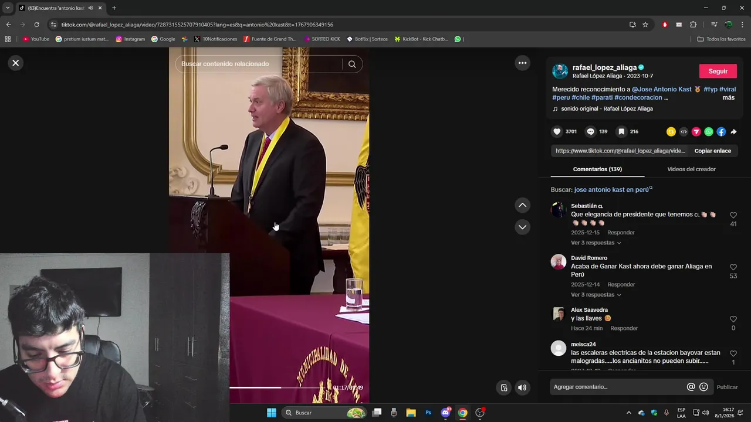Click the related content search magnifier
751x422 pixels.
pos(352,64)
